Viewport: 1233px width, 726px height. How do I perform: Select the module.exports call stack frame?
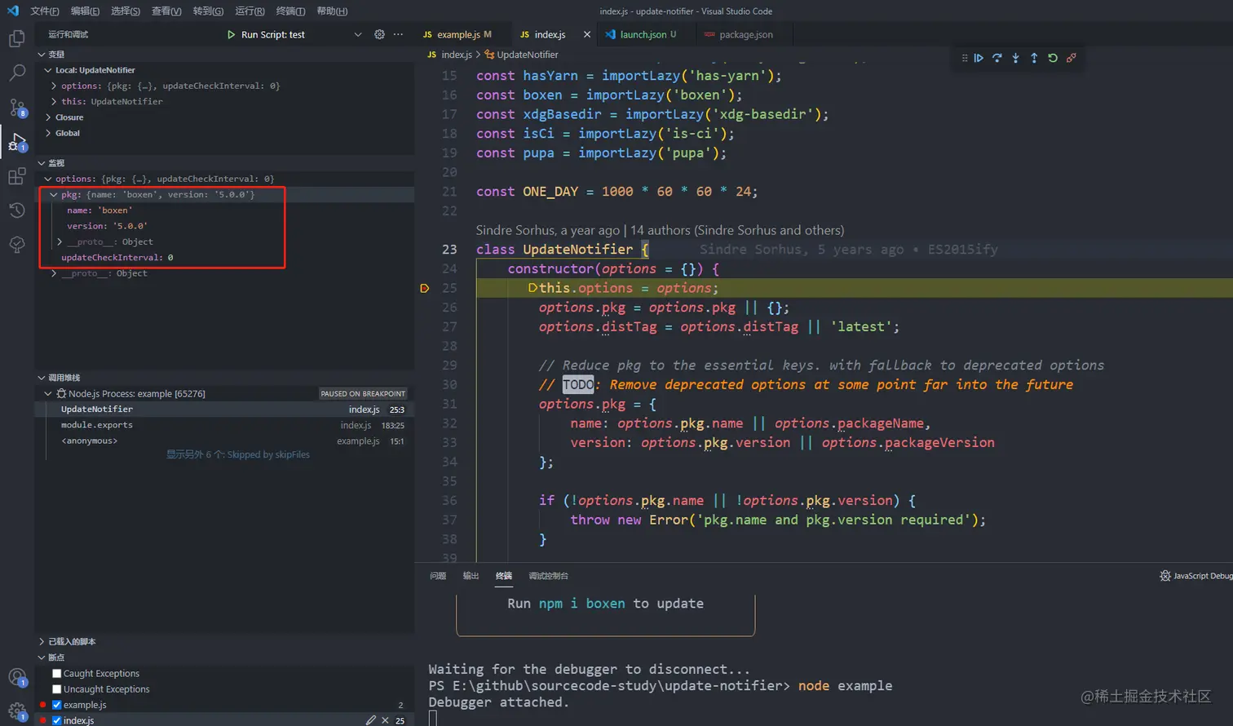[x=224, y=425]
